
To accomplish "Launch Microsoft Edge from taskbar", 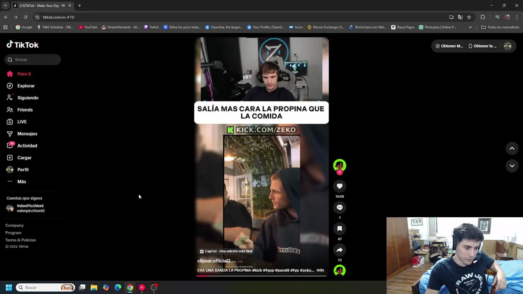I will point(118,287).
